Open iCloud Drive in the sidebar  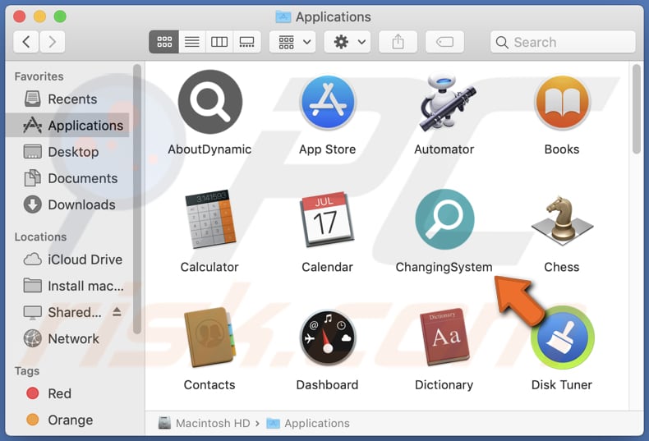68,260
